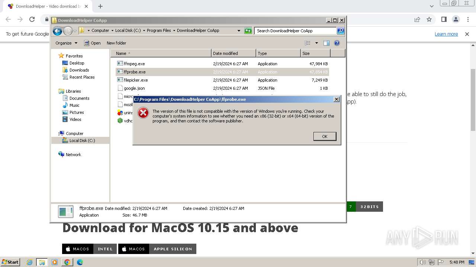The image size is (476, 267).
Task: Open Favorites in the navigation pane
Action: point(74,56)
